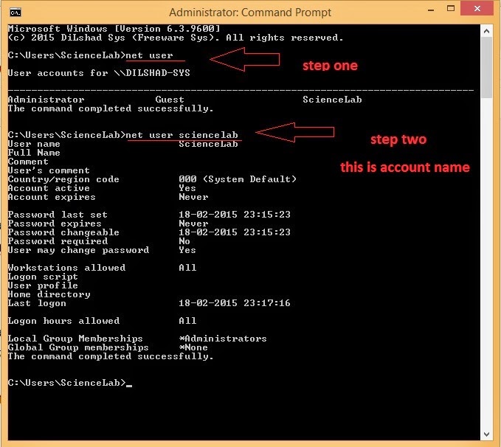Click the last 'C:\Users\ScienceLab>' prompt
The height and width of the screenshot is (447, 501).
pos(67,383)
